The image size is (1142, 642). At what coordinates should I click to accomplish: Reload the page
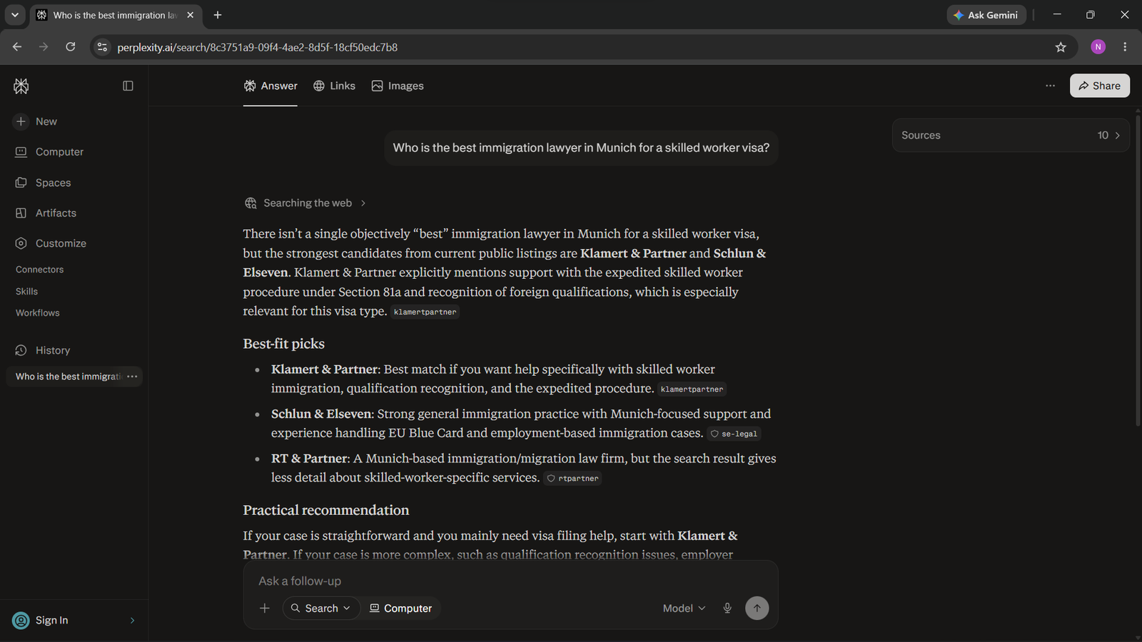[x=71, y=47]
